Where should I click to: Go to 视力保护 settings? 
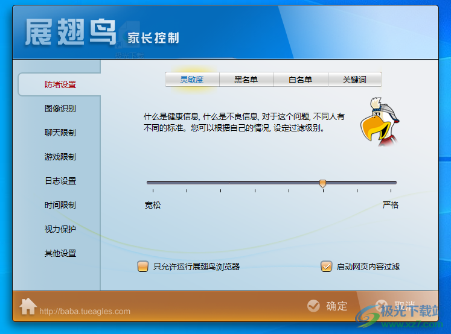point(60,229)
